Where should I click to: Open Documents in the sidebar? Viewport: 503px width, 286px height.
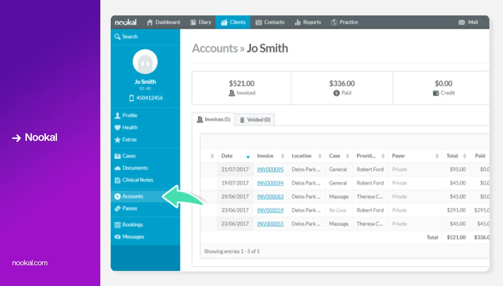(145, 168)
